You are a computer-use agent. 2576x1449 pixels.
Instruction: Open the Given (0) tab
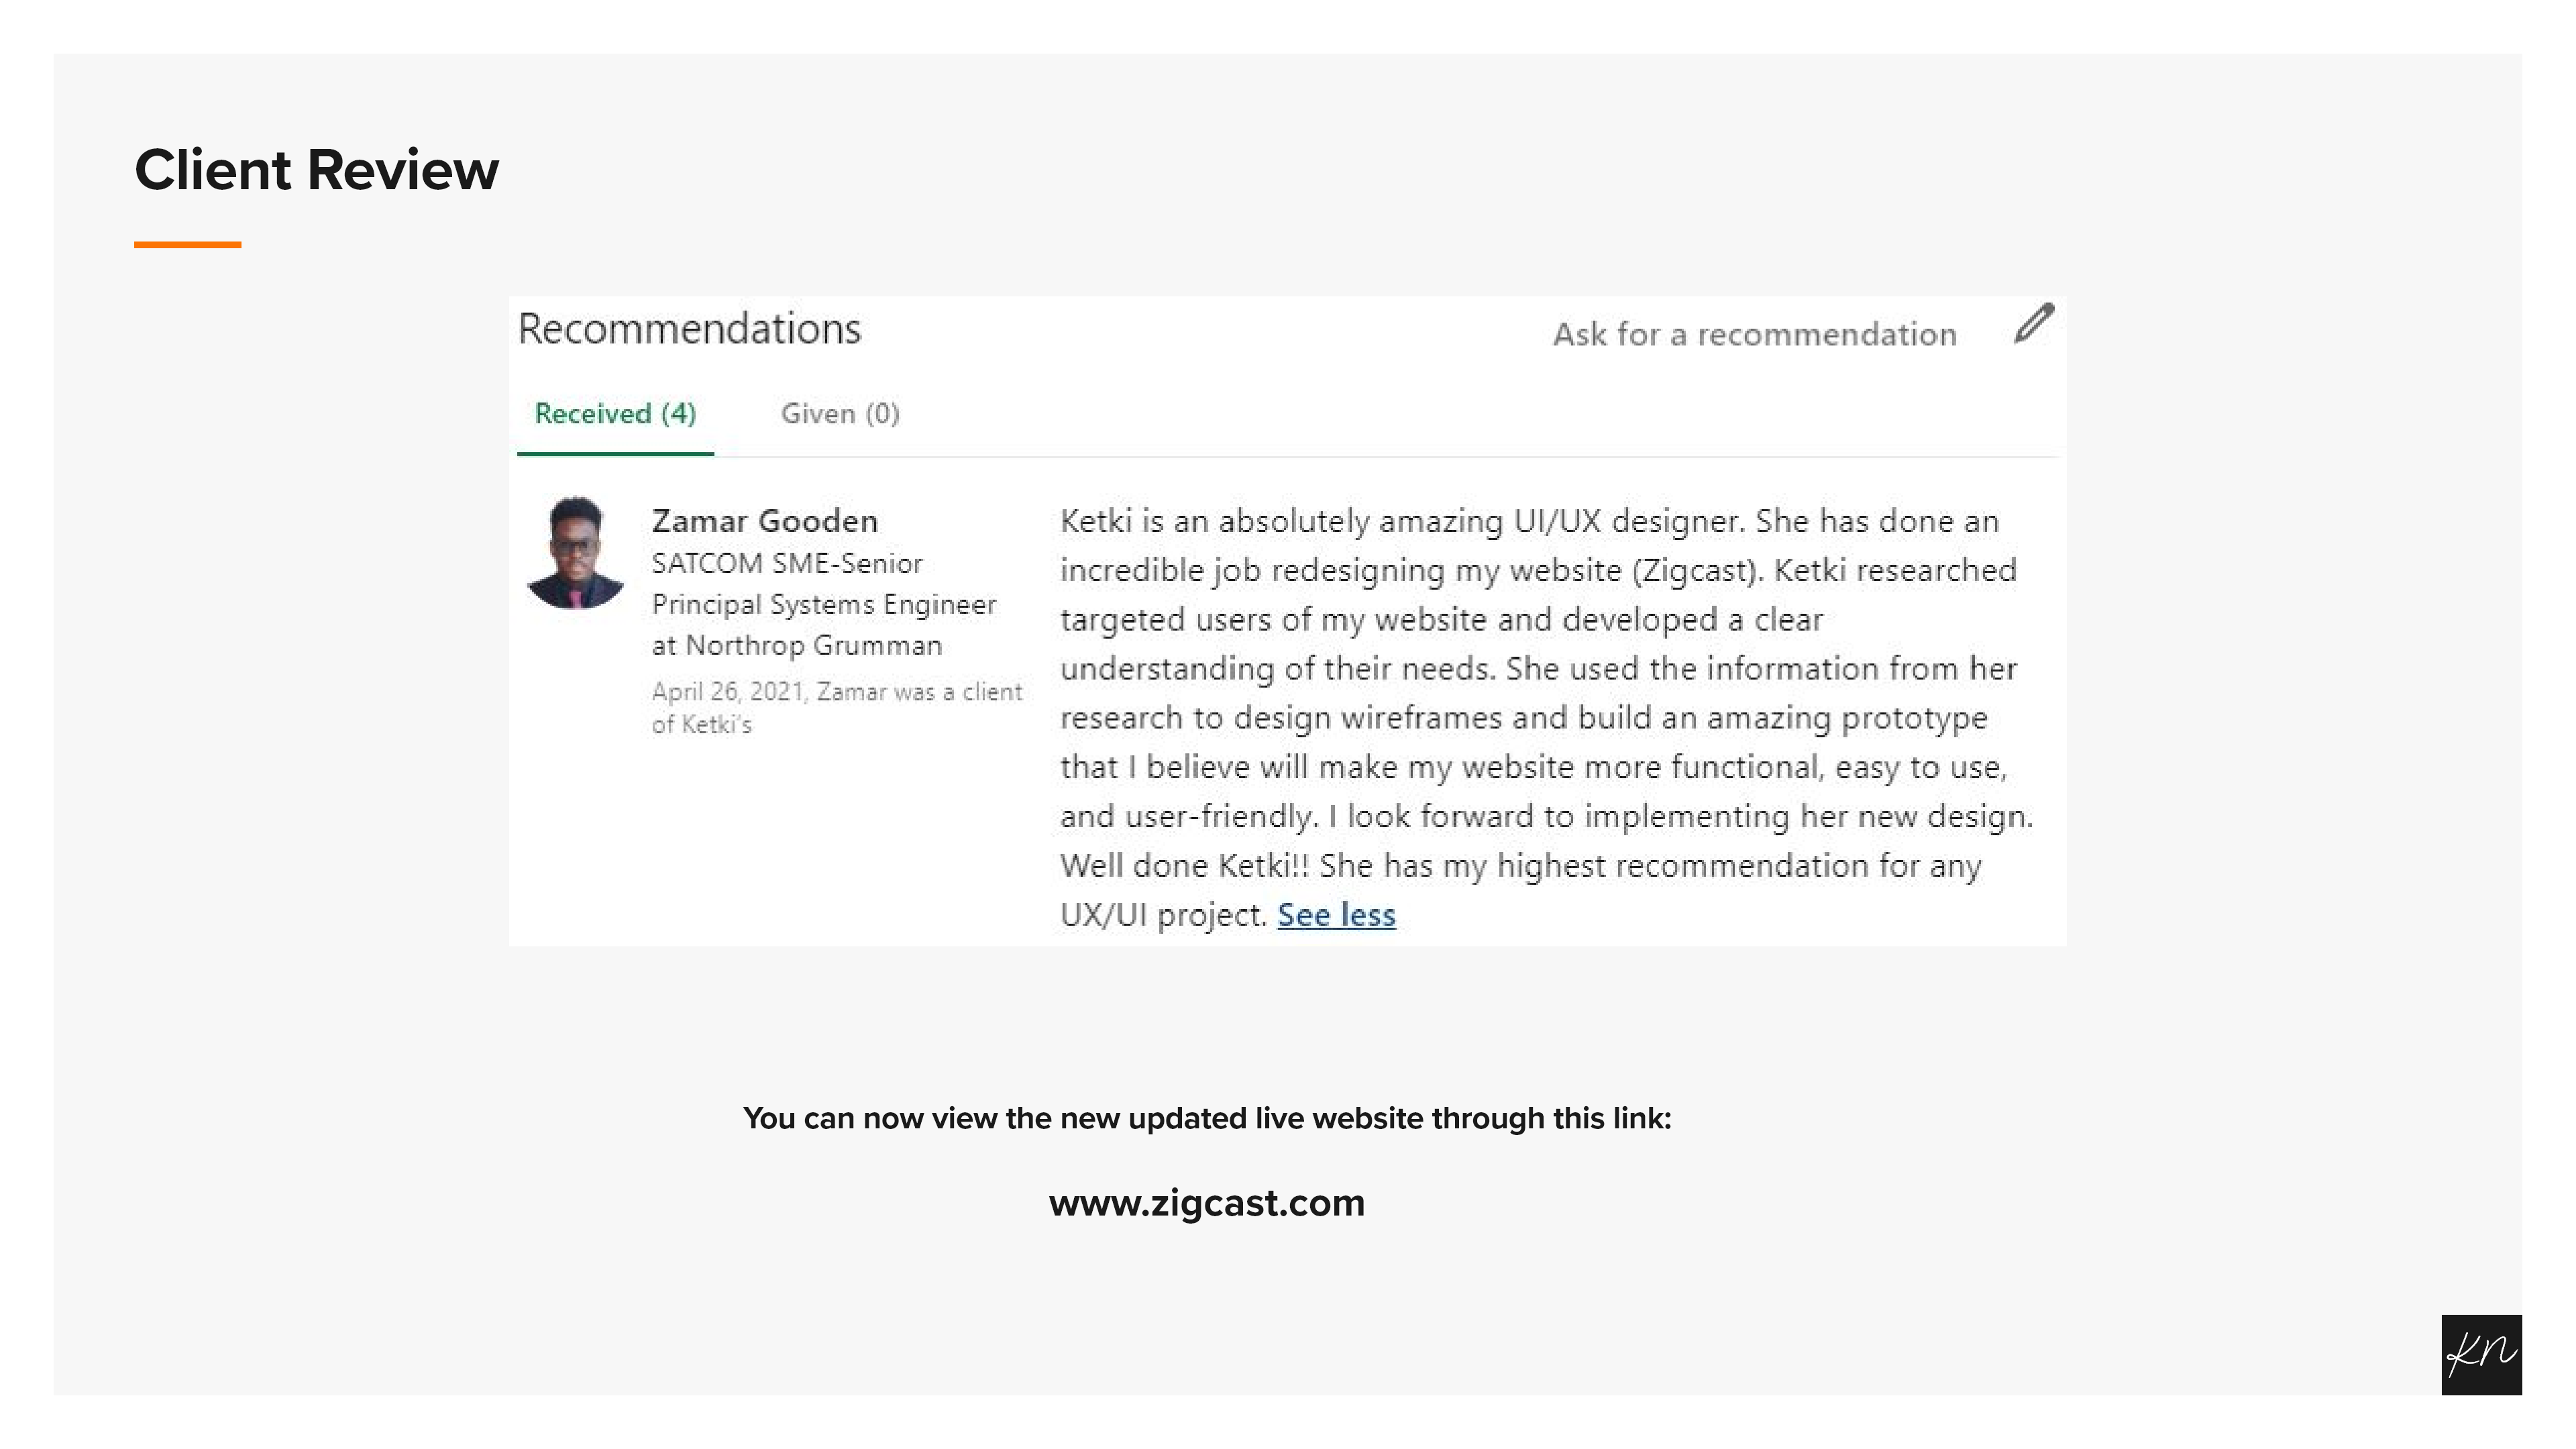840,414
